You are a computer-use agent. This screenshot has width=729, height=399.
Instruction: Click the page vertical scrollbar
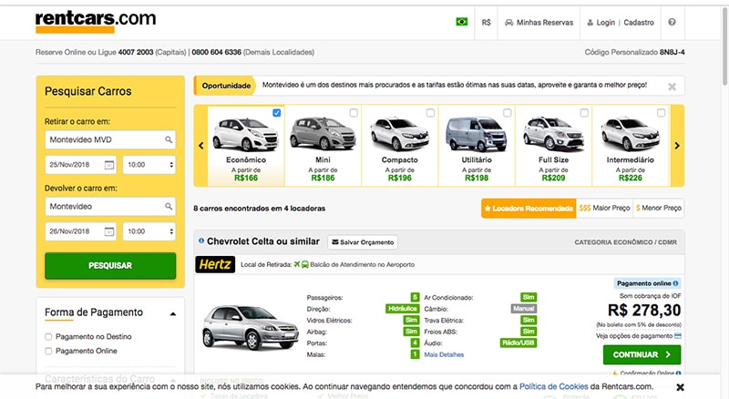(724, 46)
